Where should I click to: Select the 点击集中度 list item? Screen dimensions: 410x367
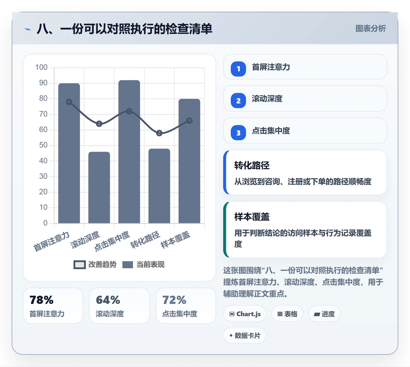tap(305, 131)
